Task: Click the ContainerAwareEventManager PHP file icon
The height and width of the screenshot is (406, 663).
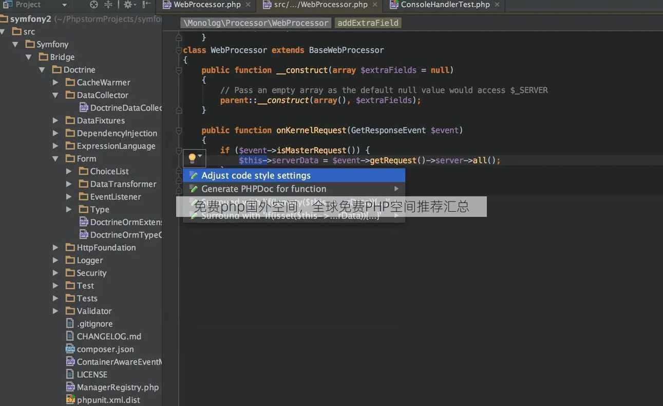Action: (70, 362)
